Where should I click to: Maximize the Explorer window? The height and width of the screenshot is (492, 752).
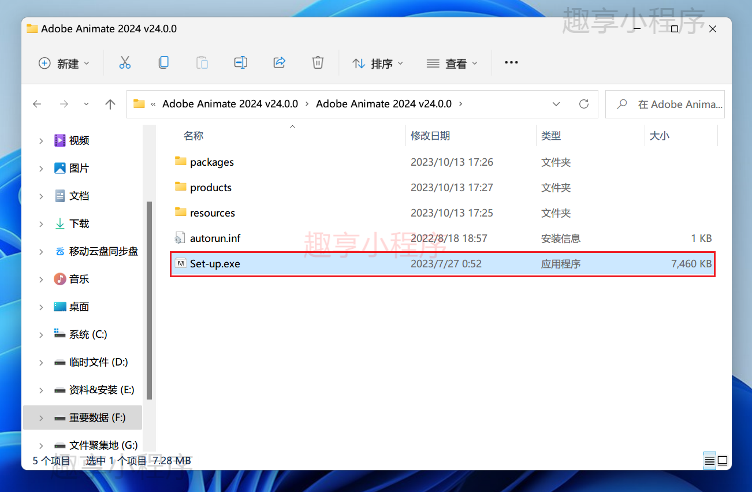coord(674,28)
